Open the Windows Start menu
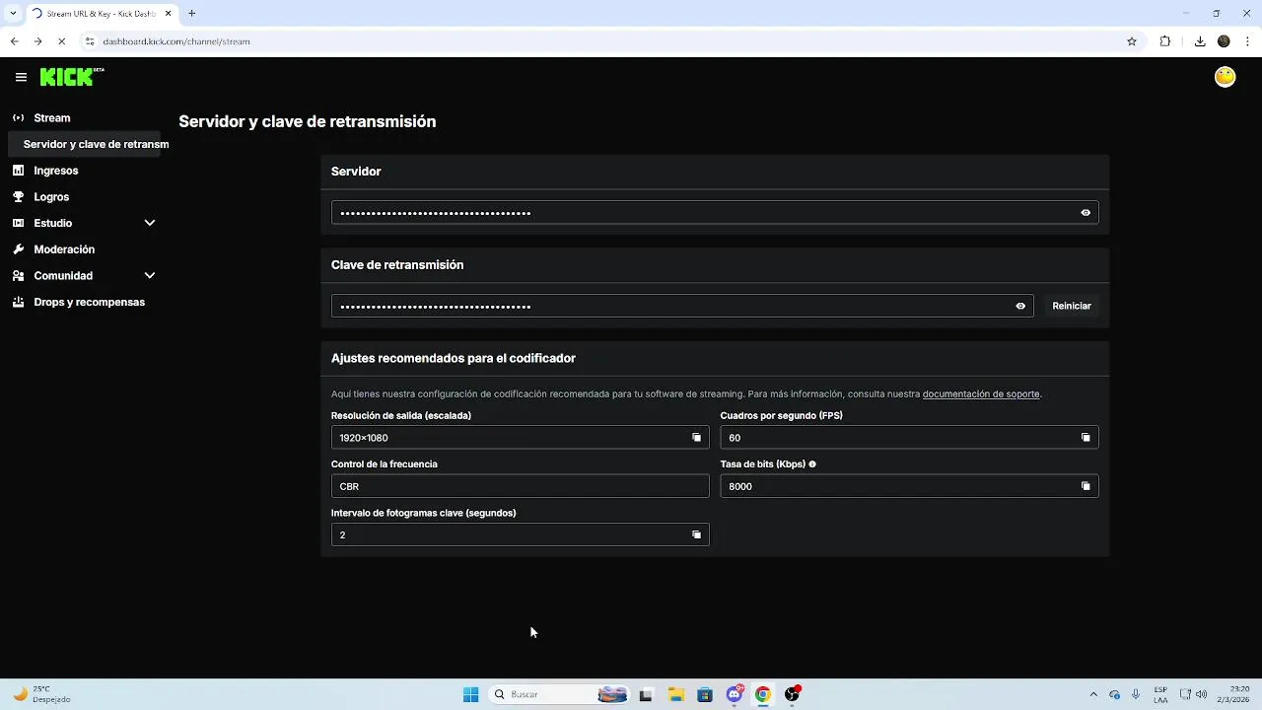This screenshot has height=710, width=1262. coord(471,694)
